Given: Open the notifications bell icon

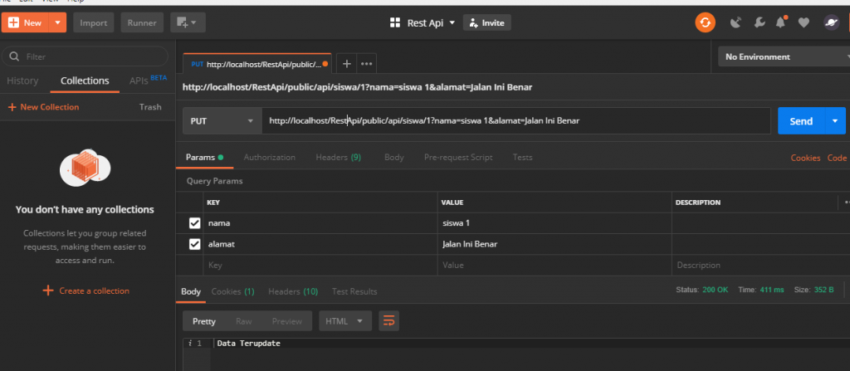Looking at the screenshot, I should pos(781,23).
